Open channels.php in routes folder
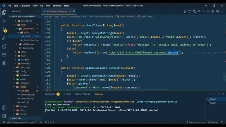The height and width of the screenshot is (127, 226). (x=28, y=95)
